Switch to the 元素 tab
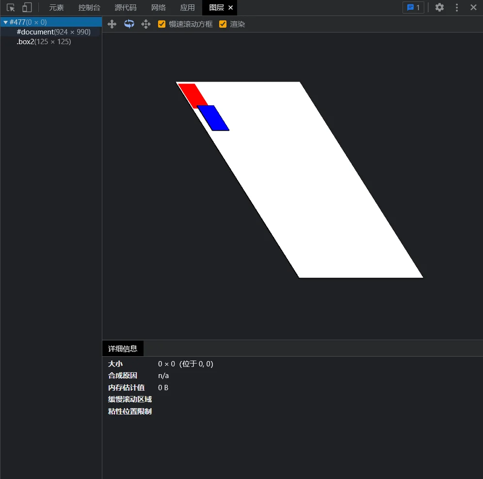Image resolution: width=483 pixels, height=479 pixels. click(x=57, y=7)
